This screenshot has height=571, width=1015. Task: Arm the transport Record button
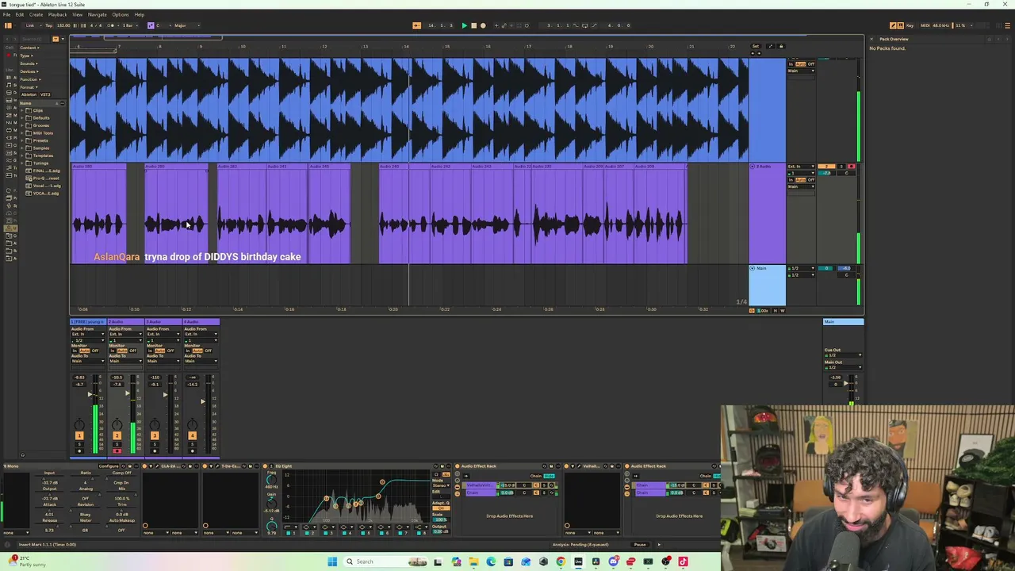(x=483, y=25)
